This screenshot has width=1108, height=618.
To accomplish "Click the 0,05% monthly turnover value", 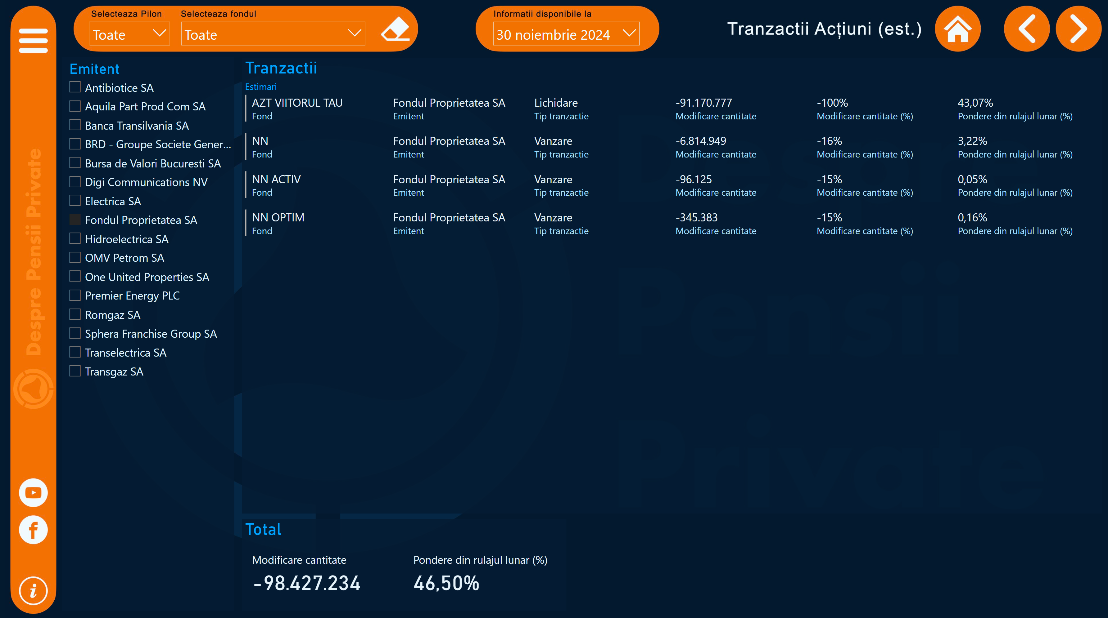I will point(972,179).
